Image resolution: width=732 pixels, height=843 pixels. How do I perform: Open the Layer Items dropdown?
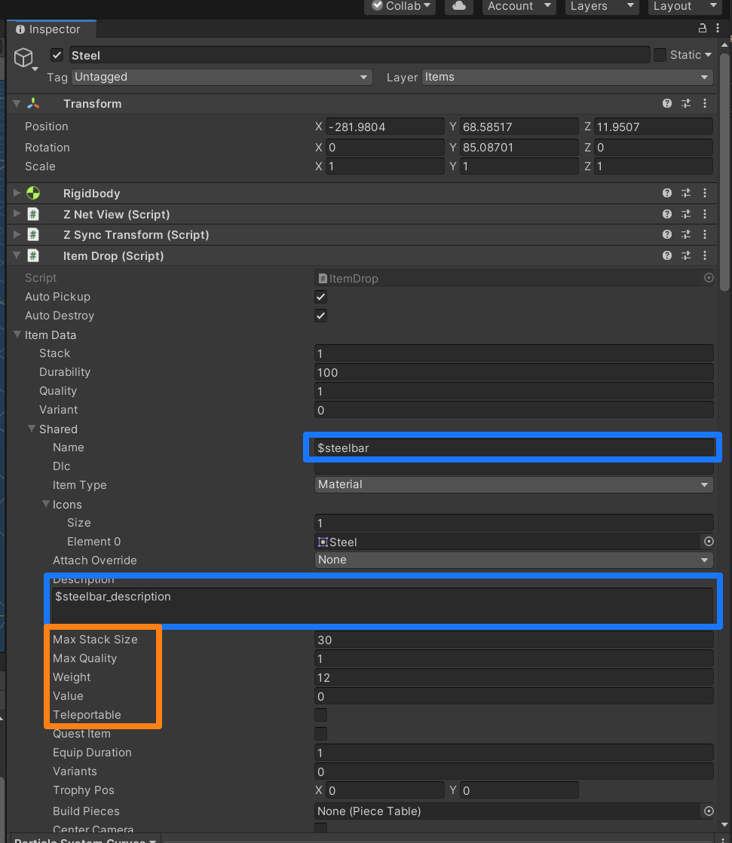pos(568,77)
